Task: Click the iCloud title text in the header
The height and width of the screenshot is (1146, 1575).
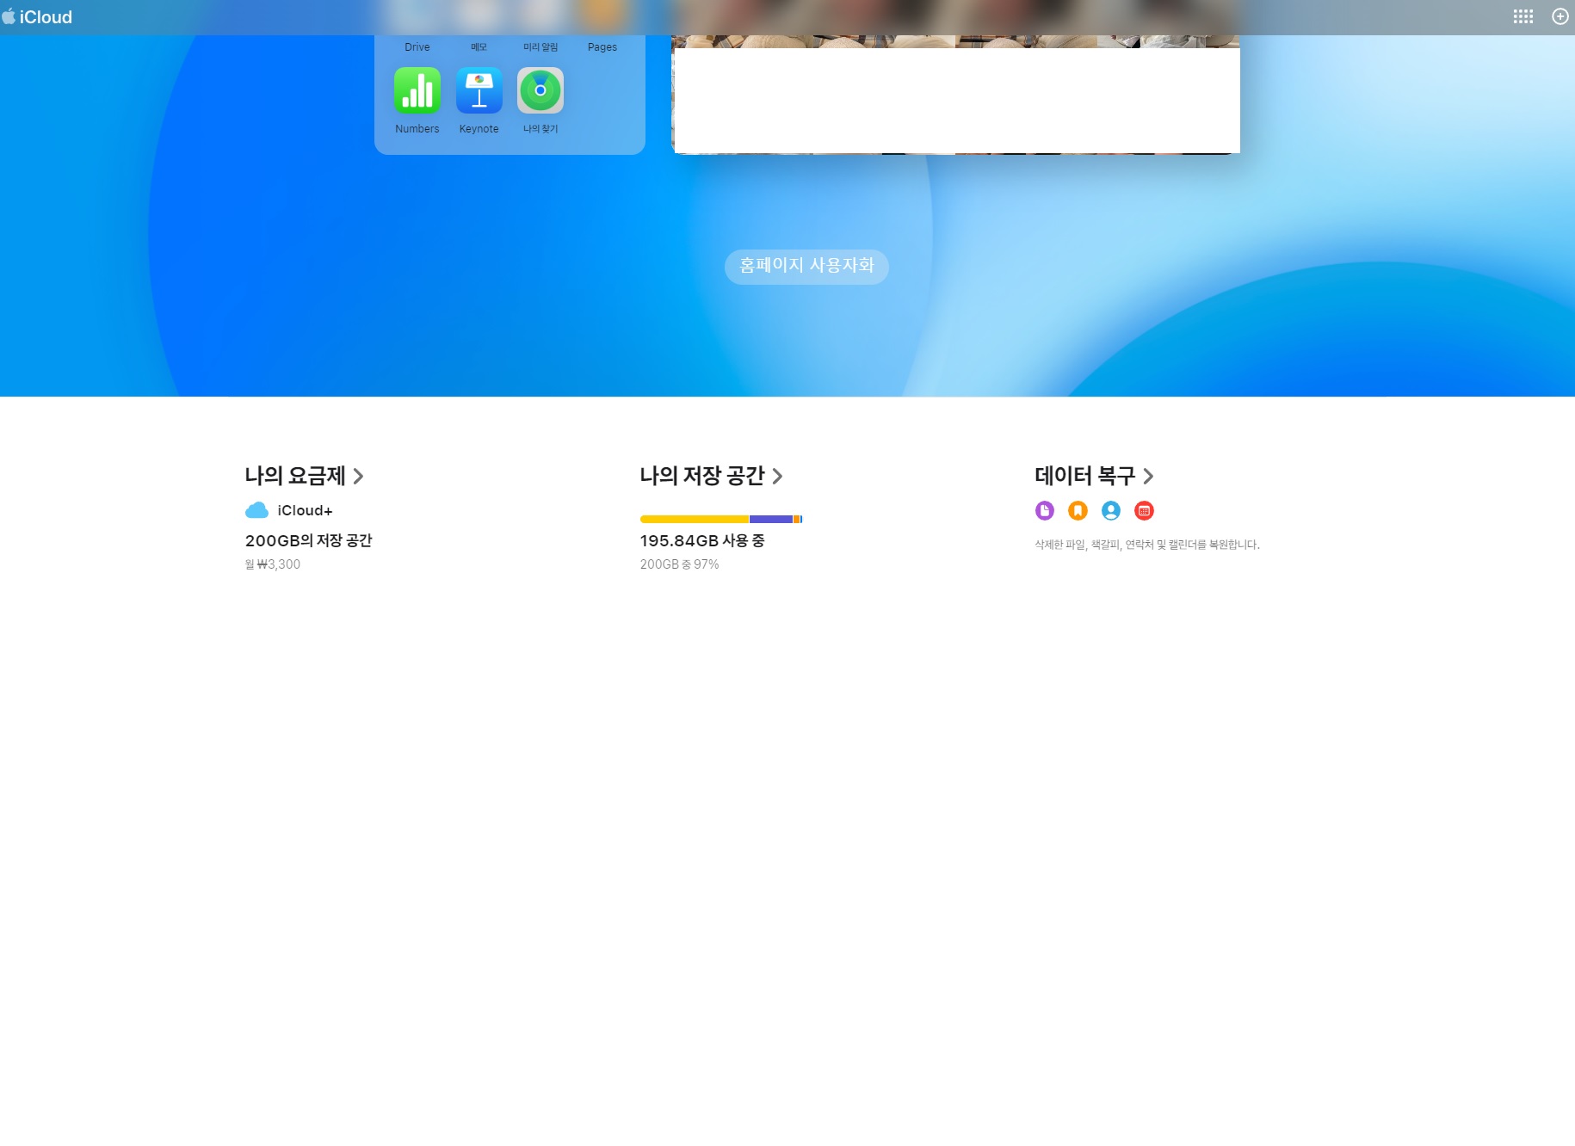Action: [46, 17]
